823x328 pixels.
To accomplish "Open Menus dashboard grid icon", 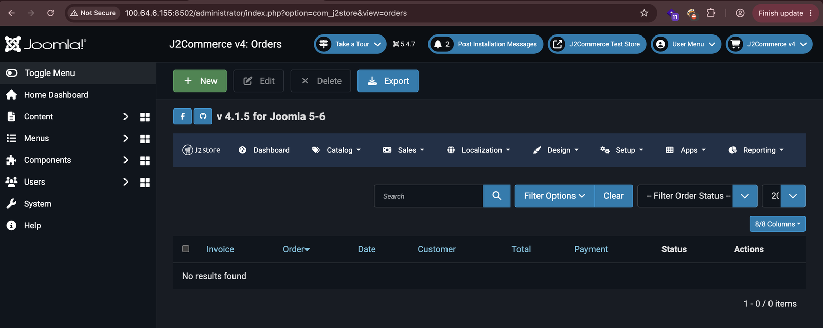I will (145, 139).
